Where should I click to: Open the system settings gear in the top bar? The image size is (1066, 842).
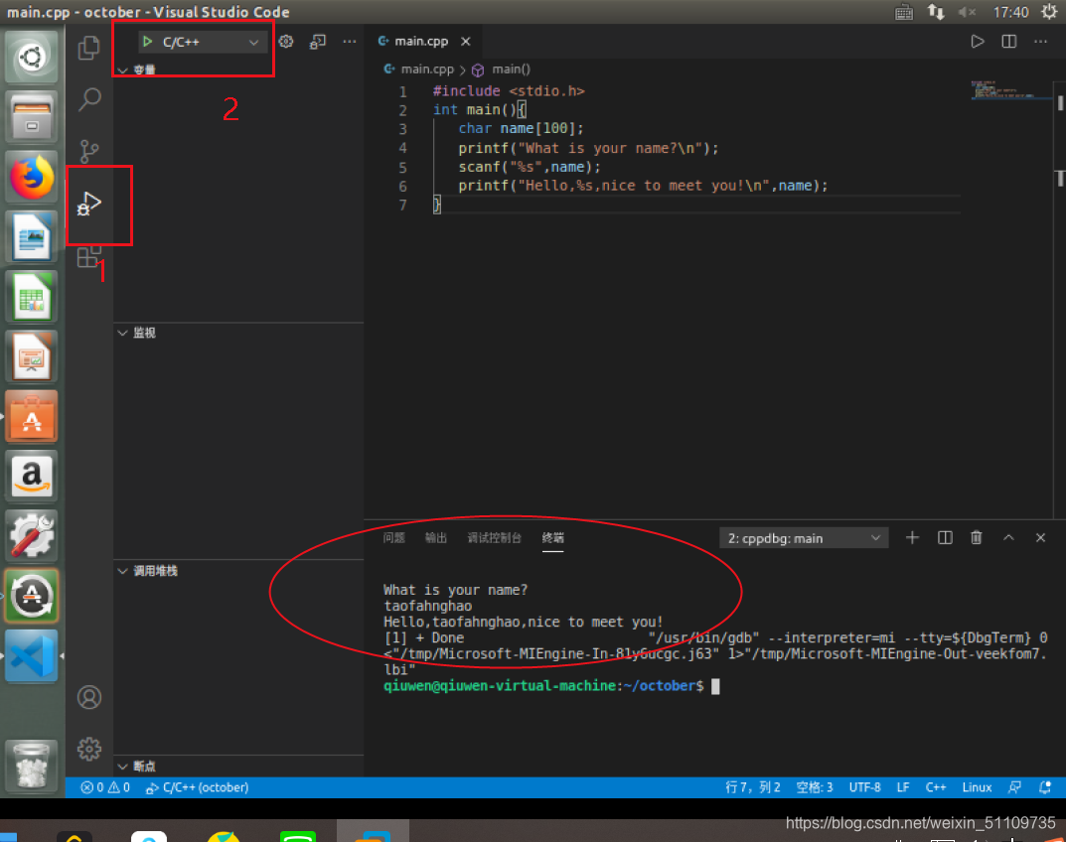(x=1049, y=12)
